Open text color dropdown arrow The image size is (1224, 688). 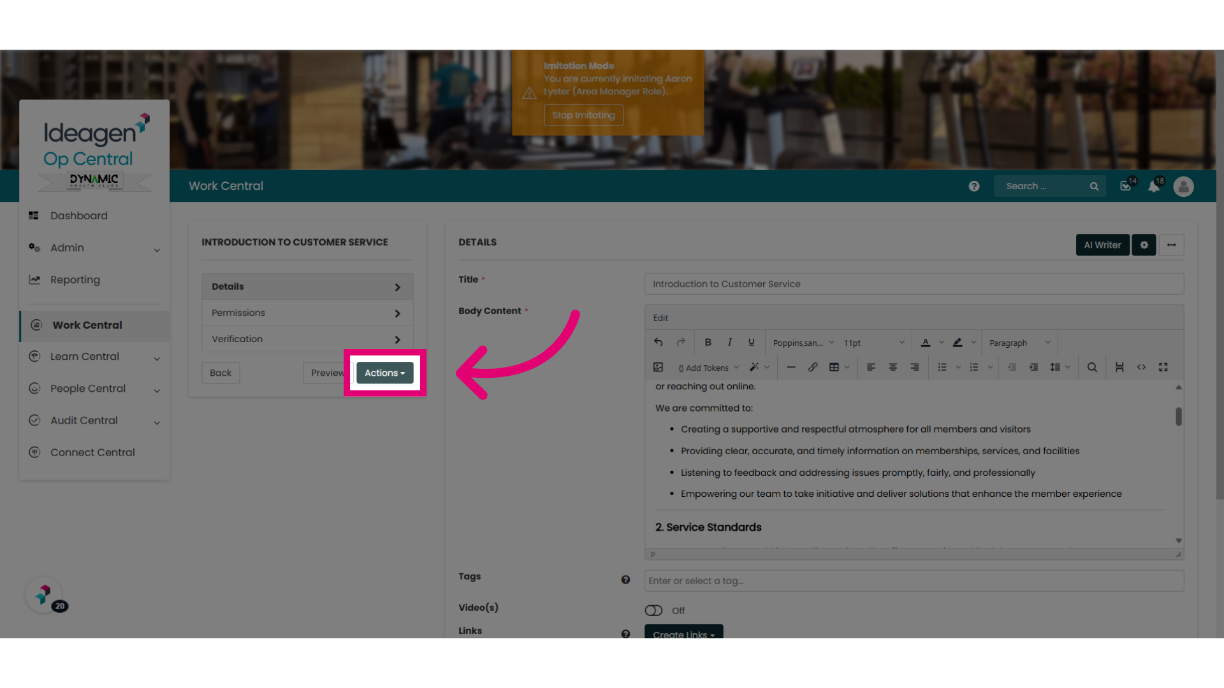pos(941,342)
